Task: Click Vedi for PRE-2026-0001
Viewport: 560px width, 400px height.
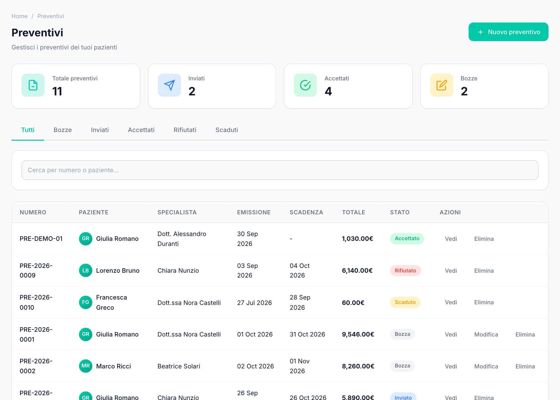Action: click(x=451, y=335)
